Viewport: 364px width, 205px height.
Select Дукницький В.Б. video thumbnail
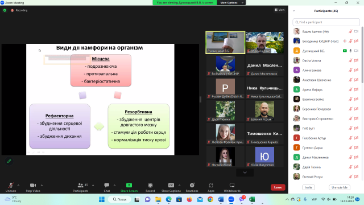(225, 43)
